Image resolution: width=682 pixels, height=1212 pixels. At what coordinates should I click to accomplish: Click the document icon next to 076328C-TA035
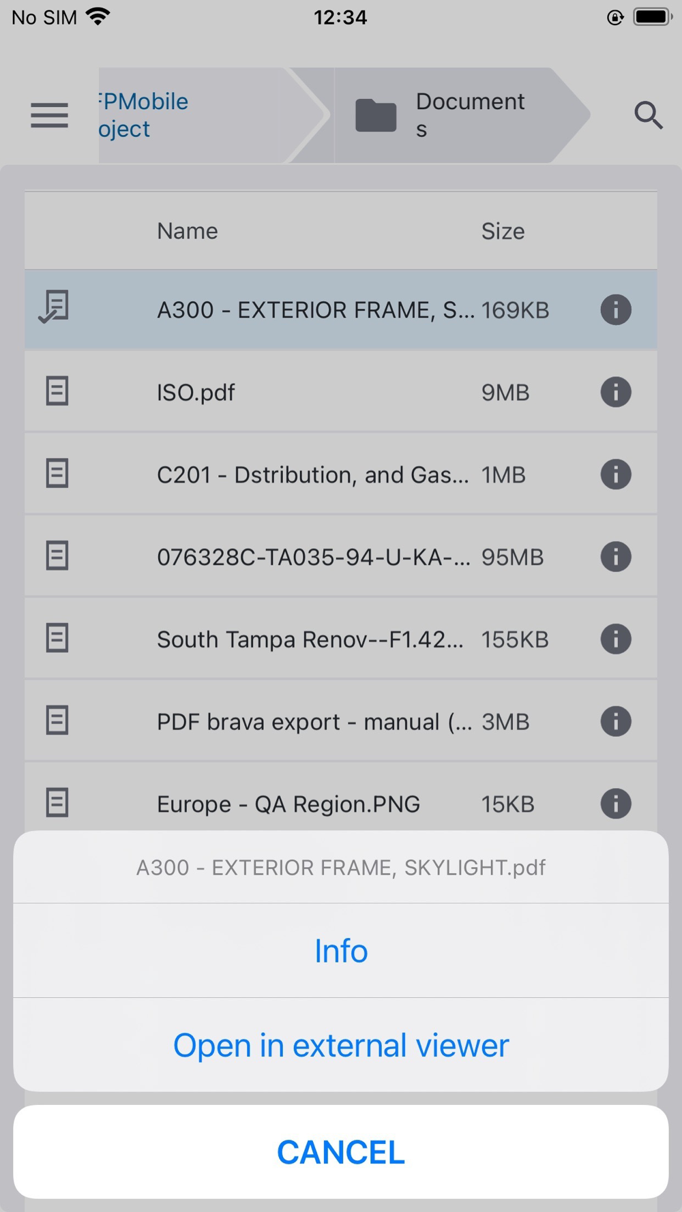tap(57, 556)
